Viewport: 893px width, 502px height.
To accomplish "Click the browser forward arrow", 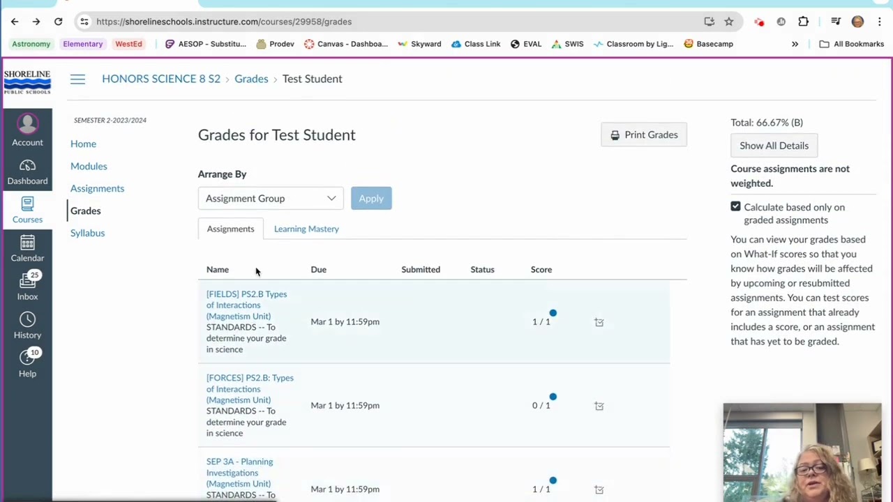I will click(x=36, y=22).
